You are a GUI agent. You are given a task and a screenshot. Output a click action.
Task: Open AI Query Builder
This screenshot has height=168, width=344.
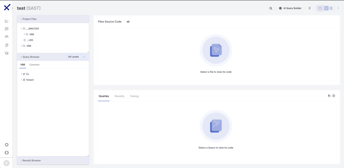click(x=290, y=8)
